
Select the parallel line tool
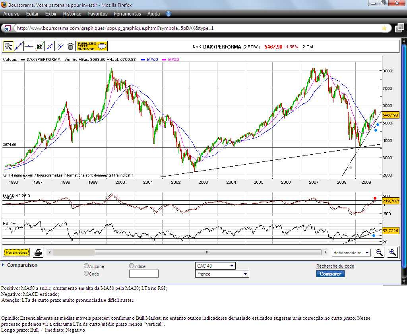click(60, 46)
